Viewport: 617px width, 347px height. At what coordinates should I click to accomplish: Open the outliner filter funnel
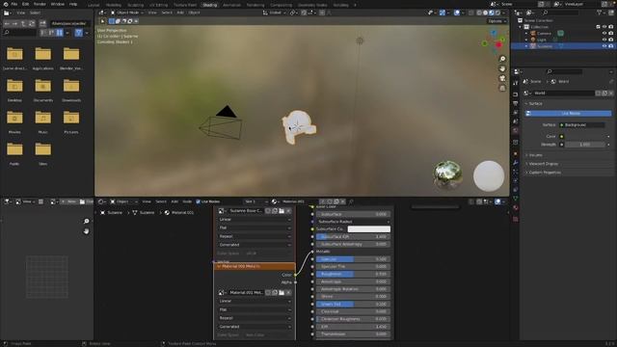(x=600, y=13)
